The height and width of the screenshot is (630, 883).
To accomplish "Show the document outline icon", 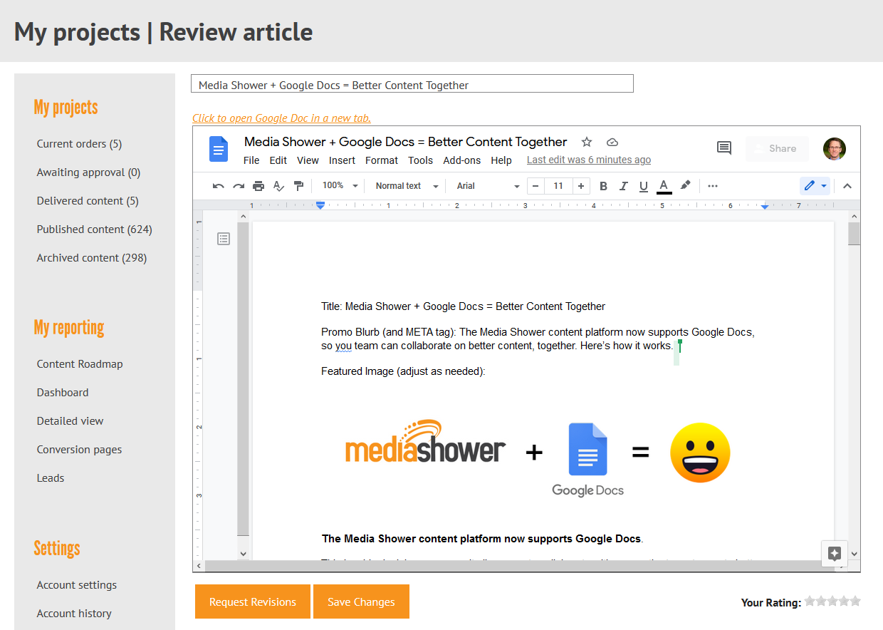I will coord(224,239).
